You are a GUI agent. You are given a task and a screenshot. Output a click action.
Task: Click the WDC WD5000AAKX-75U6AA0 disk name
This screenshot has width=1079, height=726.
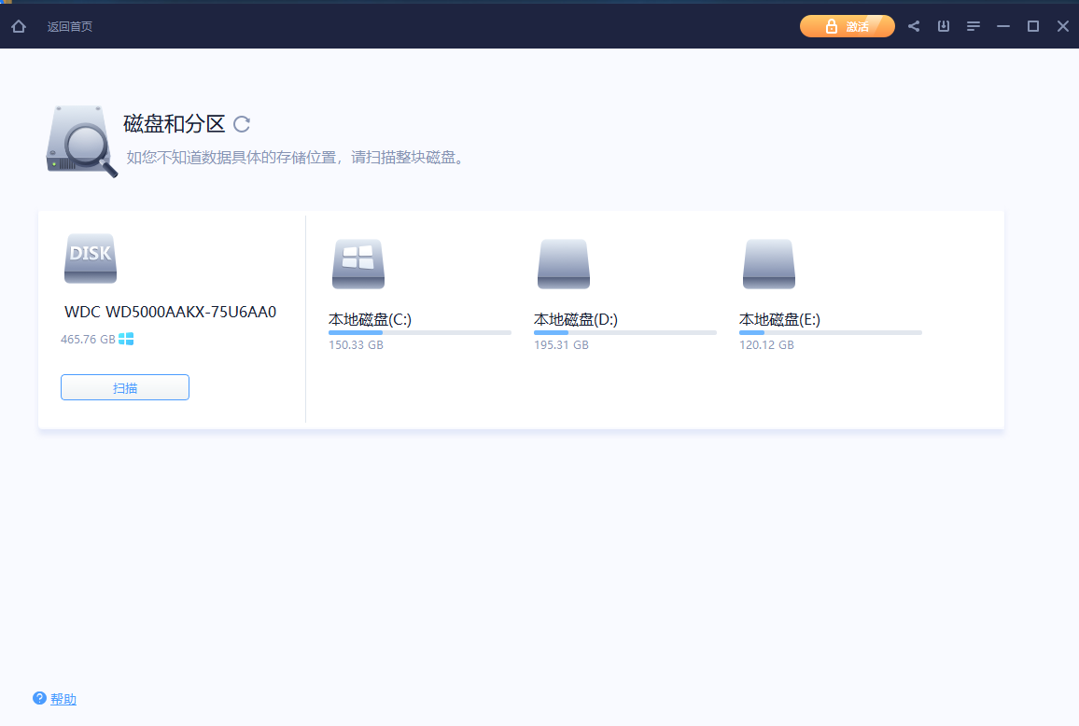click(170, 312)
